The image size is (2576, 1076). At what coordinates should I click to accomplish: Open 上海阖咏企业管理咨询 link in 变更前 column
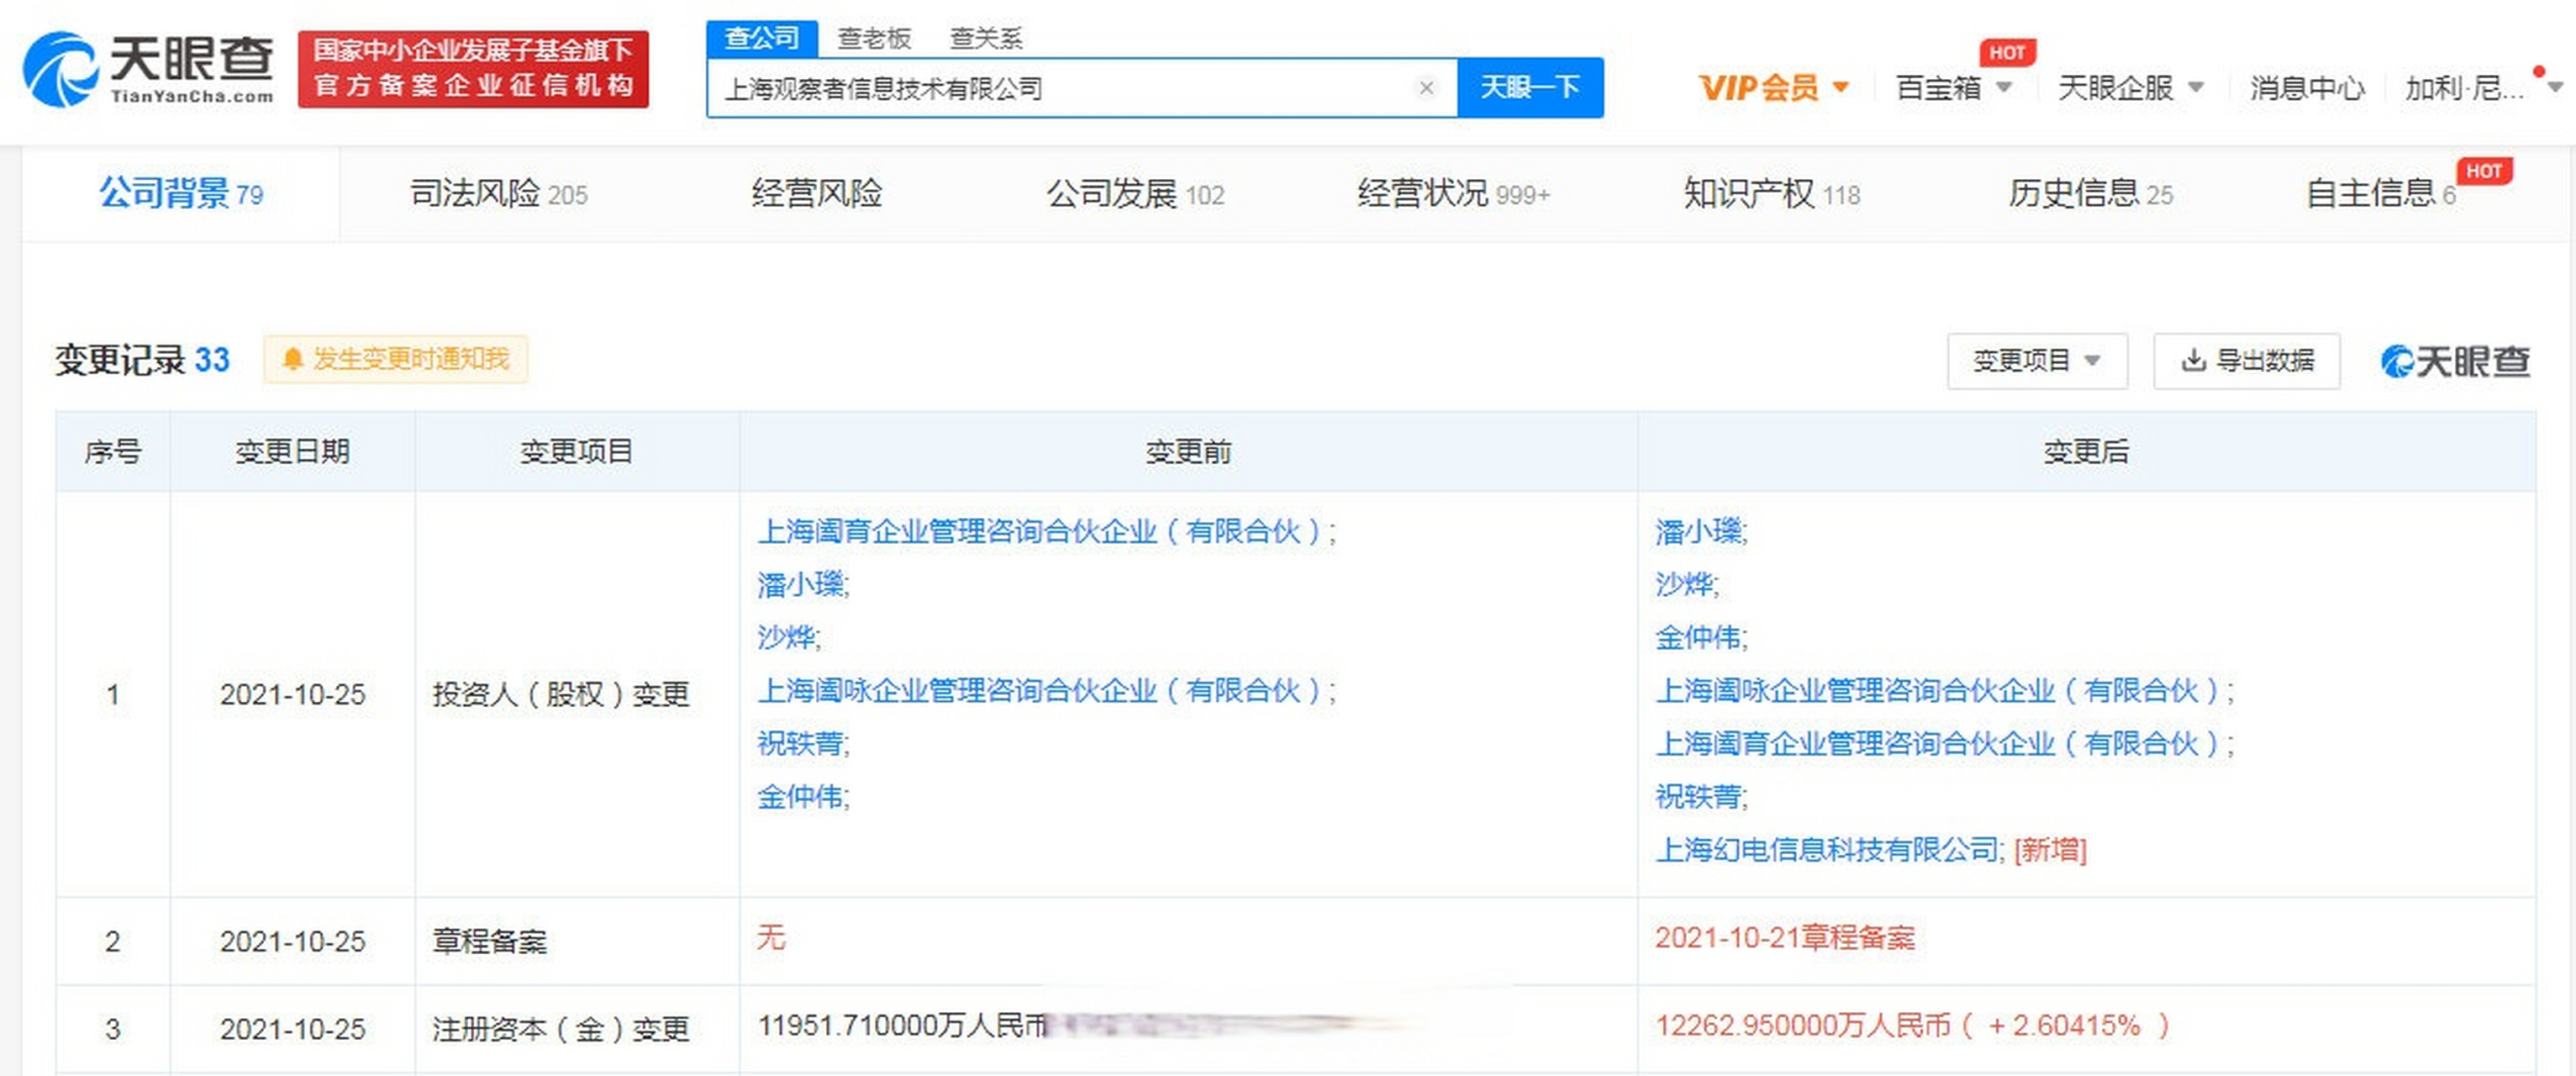pyautogui.click(x=1041, y=690)
